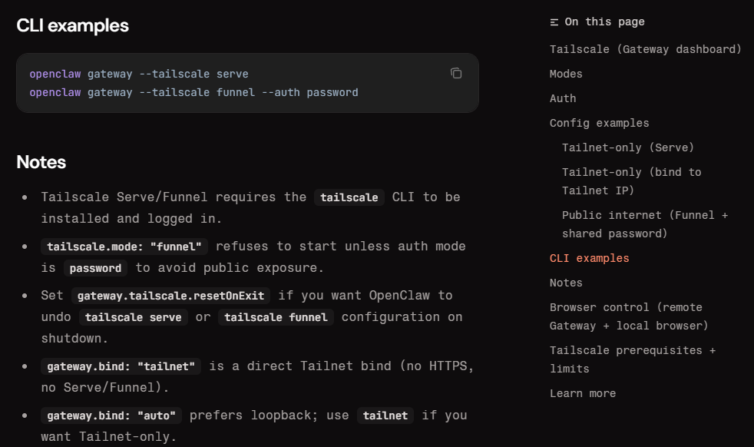Click the inline 'tailscale' CLI code tag
This screenshot has height=447, width=754.
349,197
